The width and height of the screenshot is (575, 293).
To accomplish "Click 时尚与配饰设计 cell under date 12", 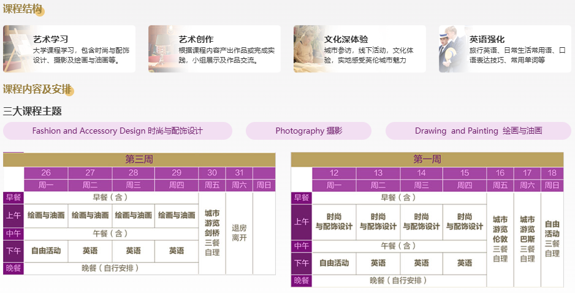I will (x=334, y=222).
